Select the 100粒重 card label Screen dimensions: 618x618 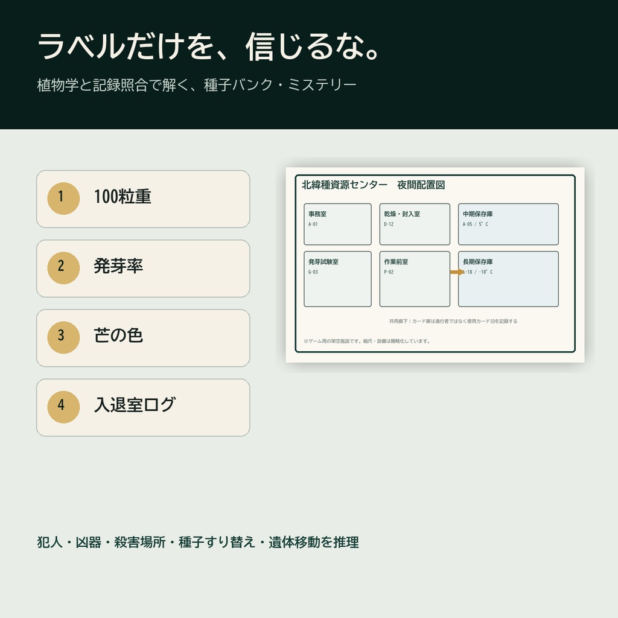pos(123,197)
